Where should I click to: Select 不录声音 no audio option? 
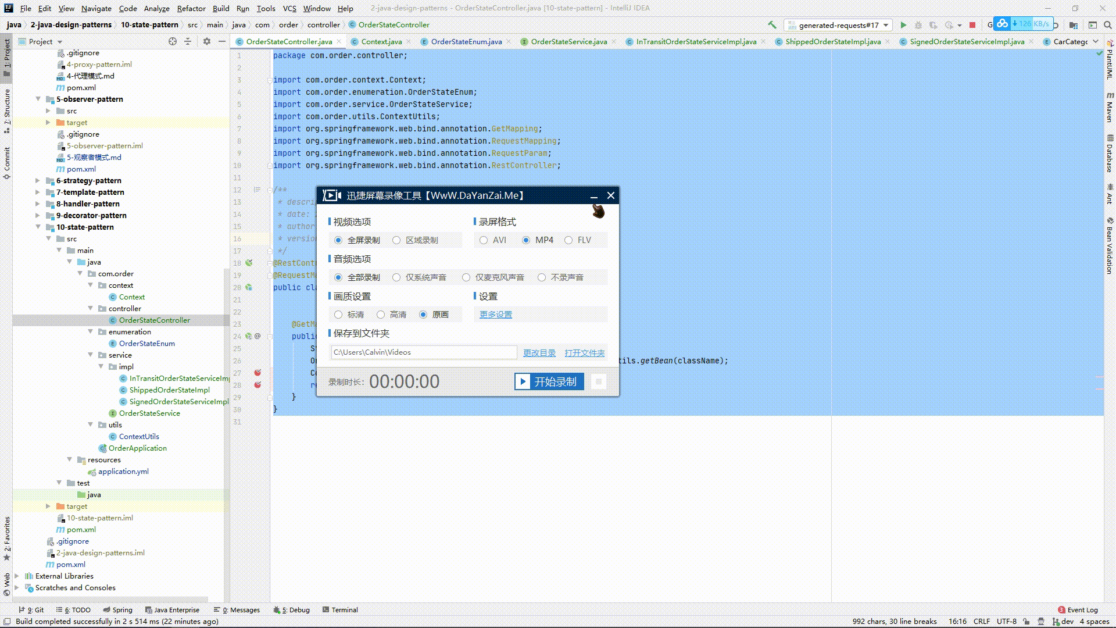[561, 277]
